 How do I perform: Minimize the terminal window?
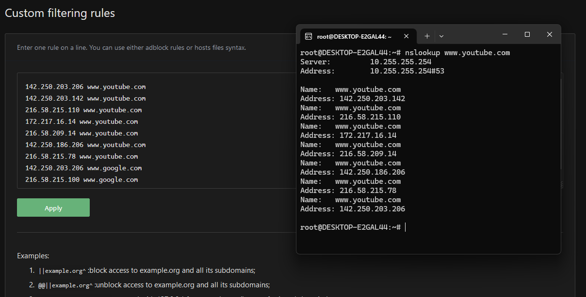coord(505,34)
